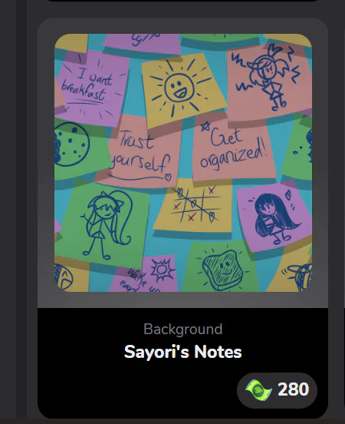
Task: Click the Background category label
Action: [182, 329]
